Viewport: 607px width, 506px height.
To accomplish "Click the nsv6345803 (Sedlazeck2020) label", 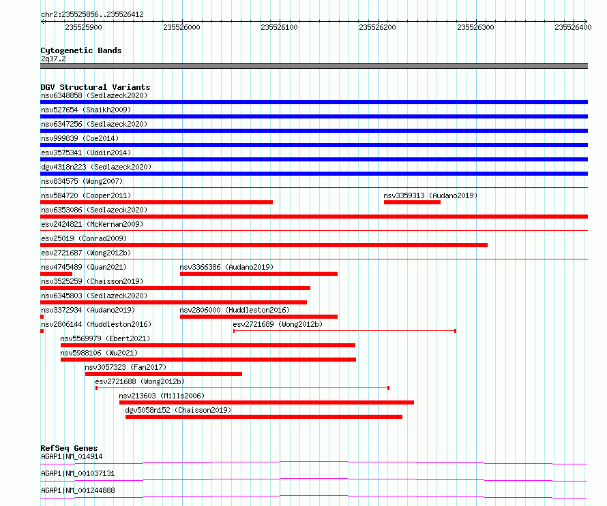I will coord(94,296).
